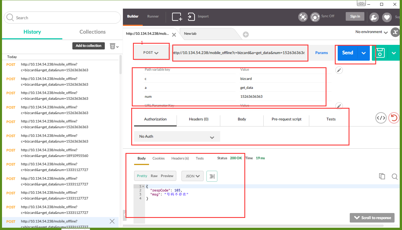Select the Preview view mode
This screenshot has height=230, width=402.
(167, 176)
